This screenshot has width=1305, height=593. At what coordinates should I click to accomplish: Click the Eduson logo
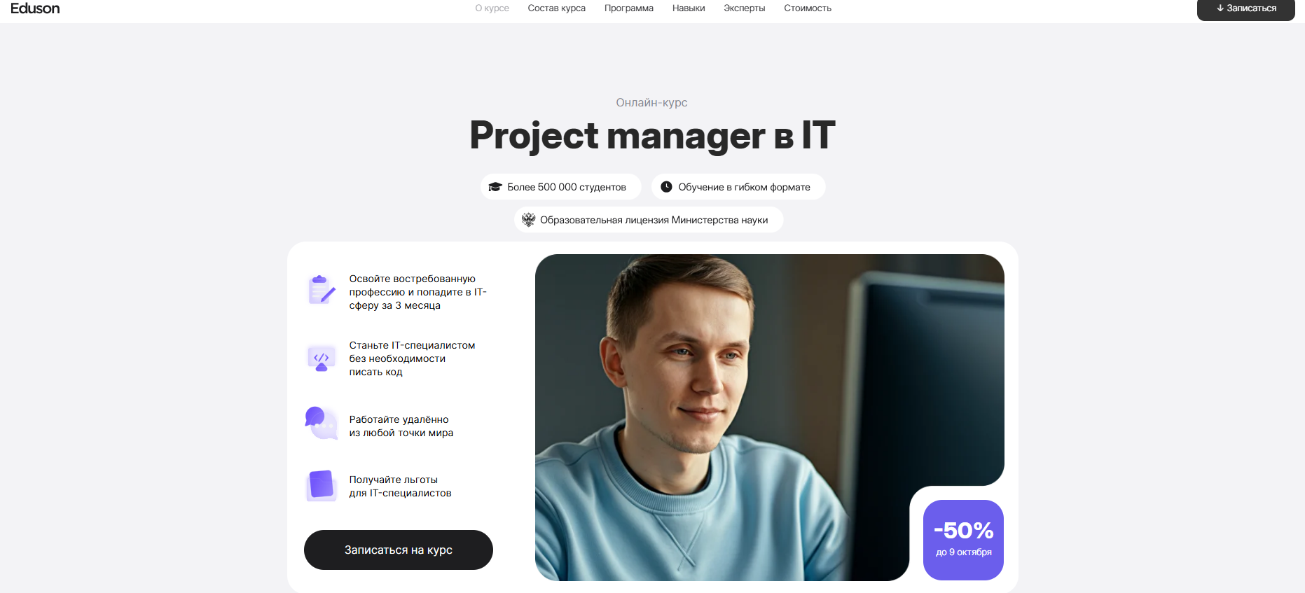coord(35,8)
